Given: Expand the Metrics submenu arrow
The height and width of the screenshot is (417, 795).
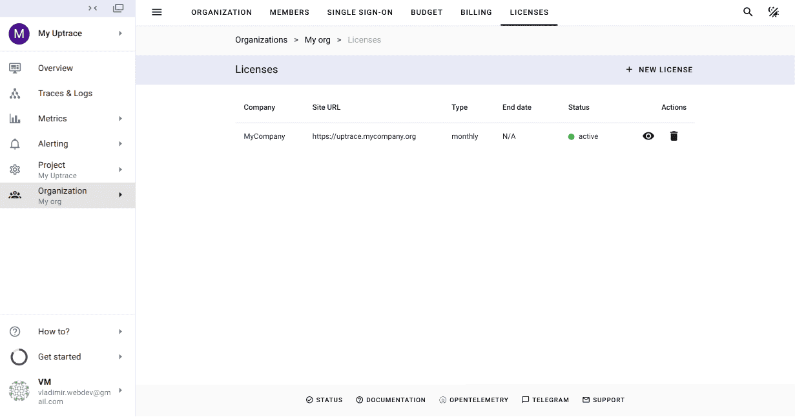Looking at the screenshot, I should (121, 119).
